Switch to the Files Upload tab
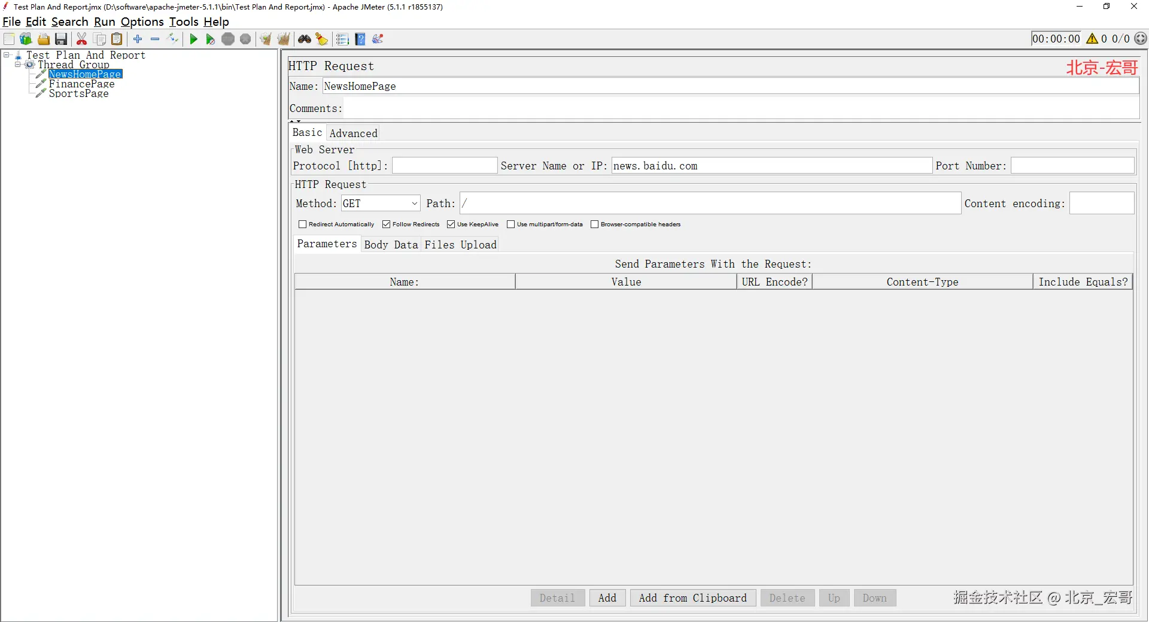Image resolution: width=1149 pixels, height=622 pixels. coord(460,244)
